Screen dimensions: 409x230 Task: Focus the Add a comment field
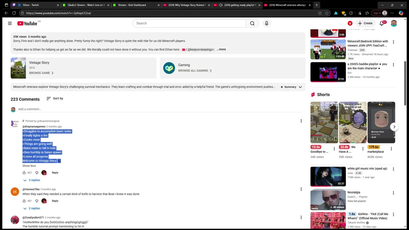pyautogui.click(x=160, y=109)
